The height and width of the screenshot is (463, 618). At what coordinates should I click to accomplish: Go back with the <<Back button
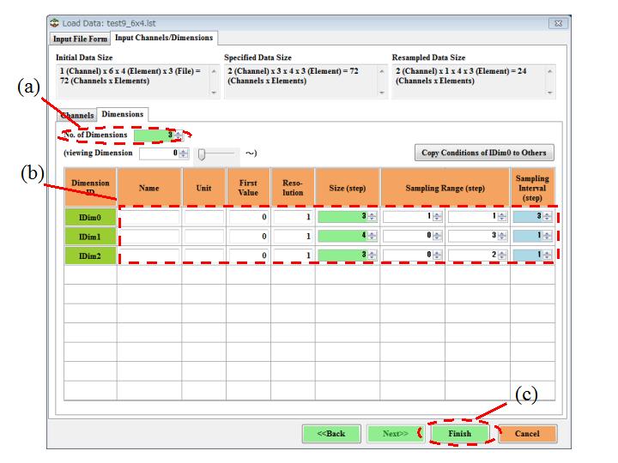click(331, 434)
